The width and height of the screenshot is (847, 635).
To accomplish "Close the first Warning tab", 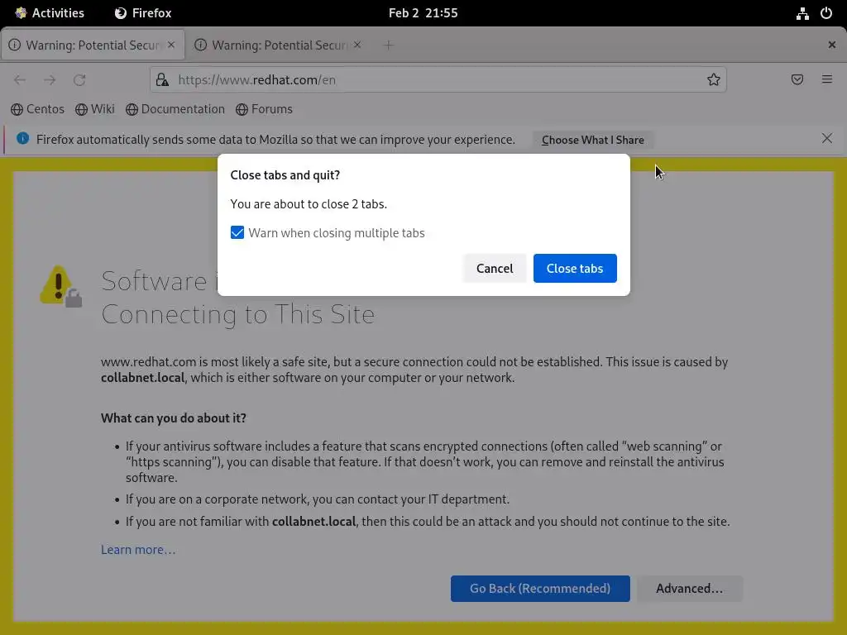I will coord(171,45).
